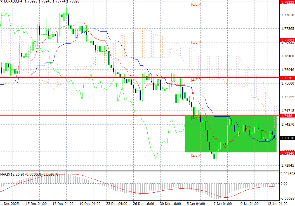This screenshot has width=295, height=206.
Task: Click the 26 Dec 16:00 time label
Action: point(143,204)
